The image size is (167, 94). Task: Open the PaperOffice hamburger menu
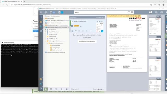41,12
